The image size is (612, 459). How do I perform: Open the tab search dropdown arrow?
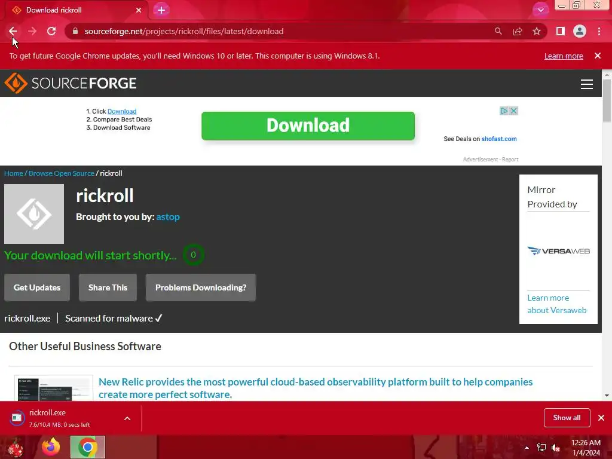pyautogui.click(x=540, y=10)
